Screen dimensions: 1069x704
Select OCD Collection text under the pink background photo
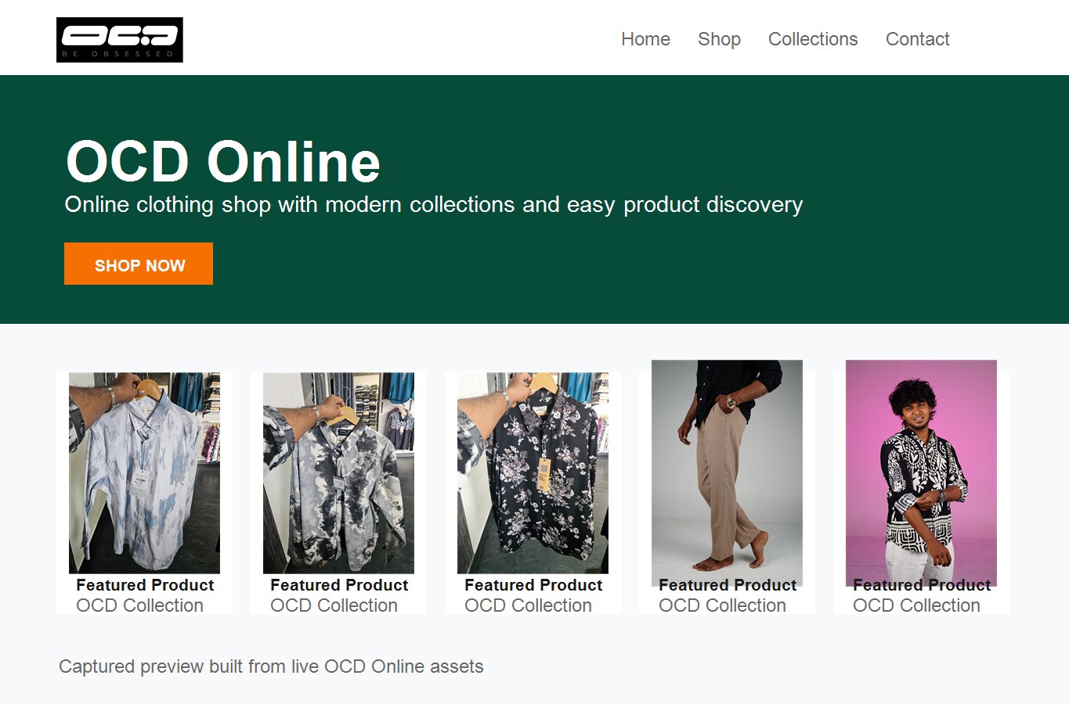coord(916,605)
